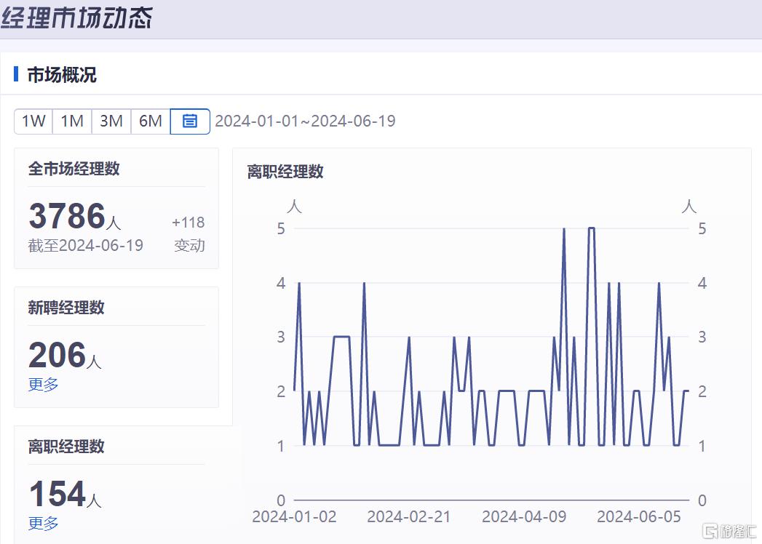Click the 3786 total managers value
762x544 pixels.
point(67,216)
